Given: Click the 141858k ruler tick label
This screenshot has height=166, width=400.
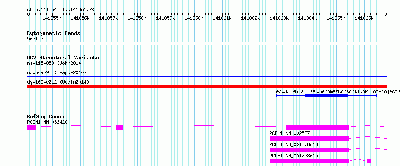Looking at the screenshot, I should (x=137, y=18).
